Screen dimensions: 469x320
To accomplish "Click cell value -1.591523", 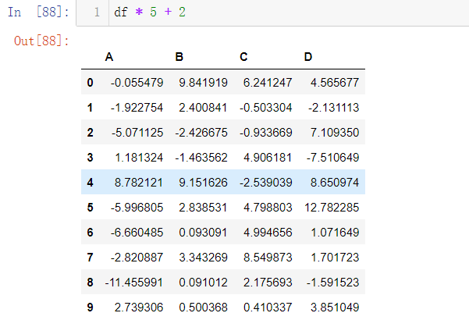I will pyautogui.click(x=333, y=283).
